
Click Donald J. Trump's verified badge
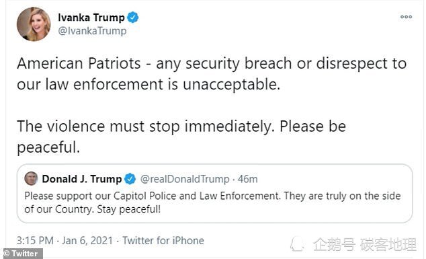[130, 179]
